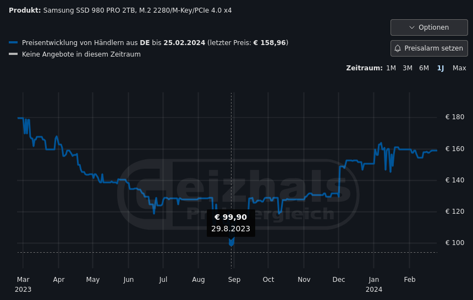Click the € 180 axis label
This screenshot has width=473, height=300.
455,117
